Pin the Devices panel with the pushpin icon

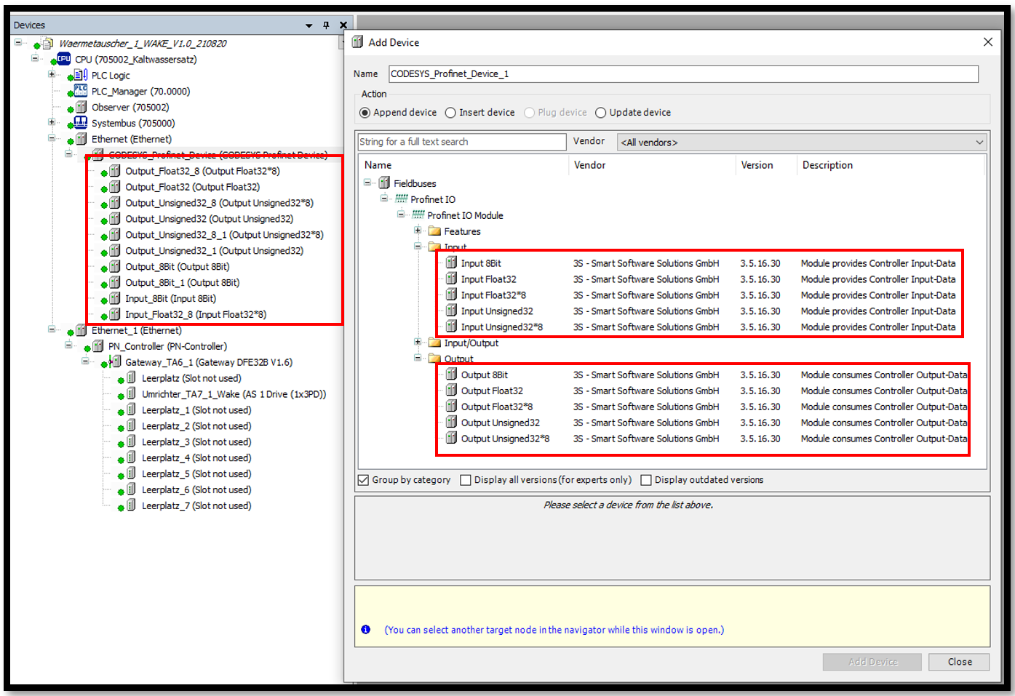point(326,25)
